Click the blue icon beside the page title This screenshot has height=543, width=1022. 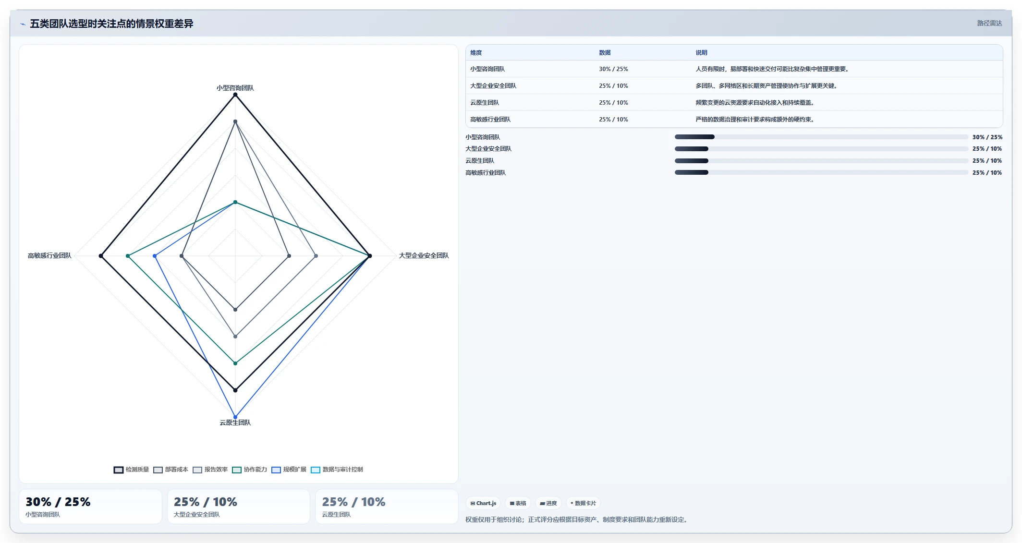[23, 24]
